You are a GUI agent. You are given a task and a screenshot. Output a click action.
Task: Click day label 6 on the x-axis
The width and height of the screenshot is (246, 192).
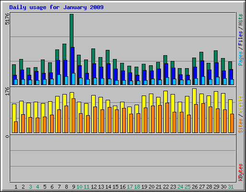click(52, 187)
